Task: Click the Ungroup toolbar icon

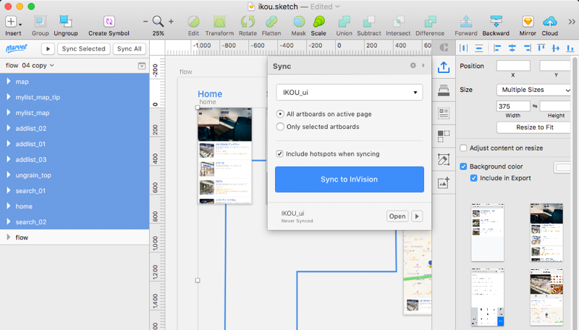Action: point(66,22)
